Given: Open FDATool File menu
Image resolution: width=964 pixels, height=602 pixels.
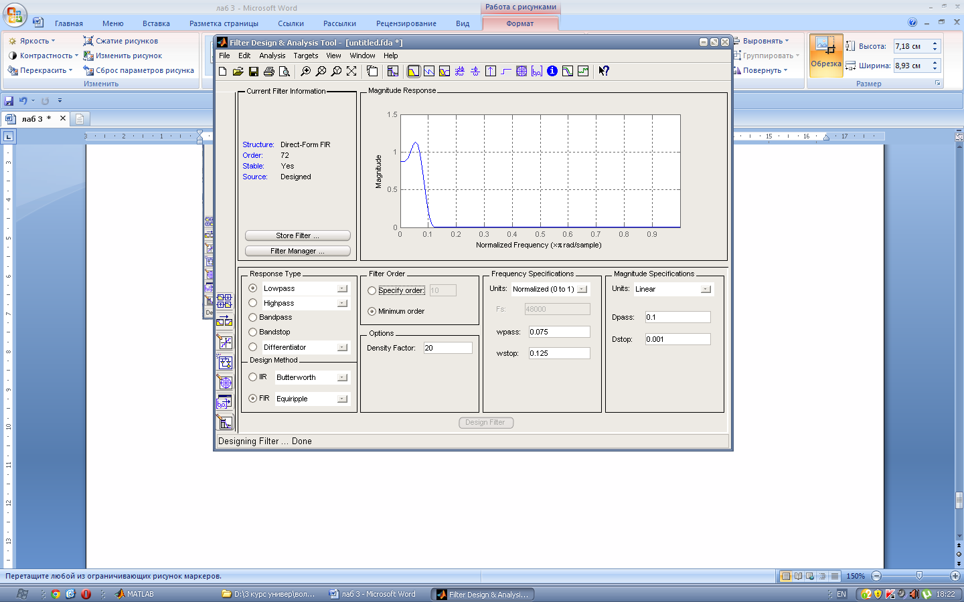Looking at the screenshot, I should (x=224, y=56).
